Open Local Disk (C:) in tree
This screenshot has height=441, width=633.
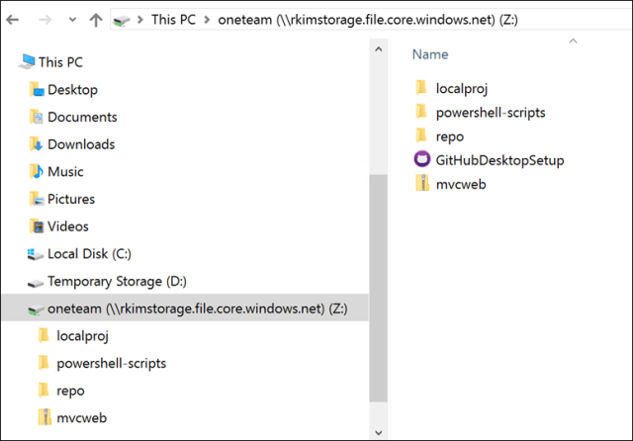[x=89, y=254]
